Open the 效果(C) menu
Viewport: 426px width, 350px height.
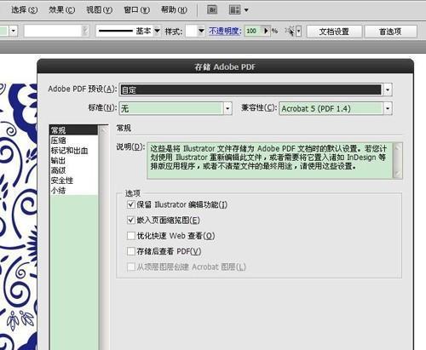[x=62, y=10]
